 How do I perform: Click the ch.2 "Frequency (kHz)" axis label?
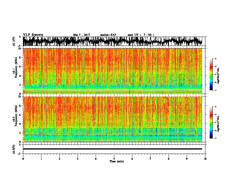click(x=16, y=115)
